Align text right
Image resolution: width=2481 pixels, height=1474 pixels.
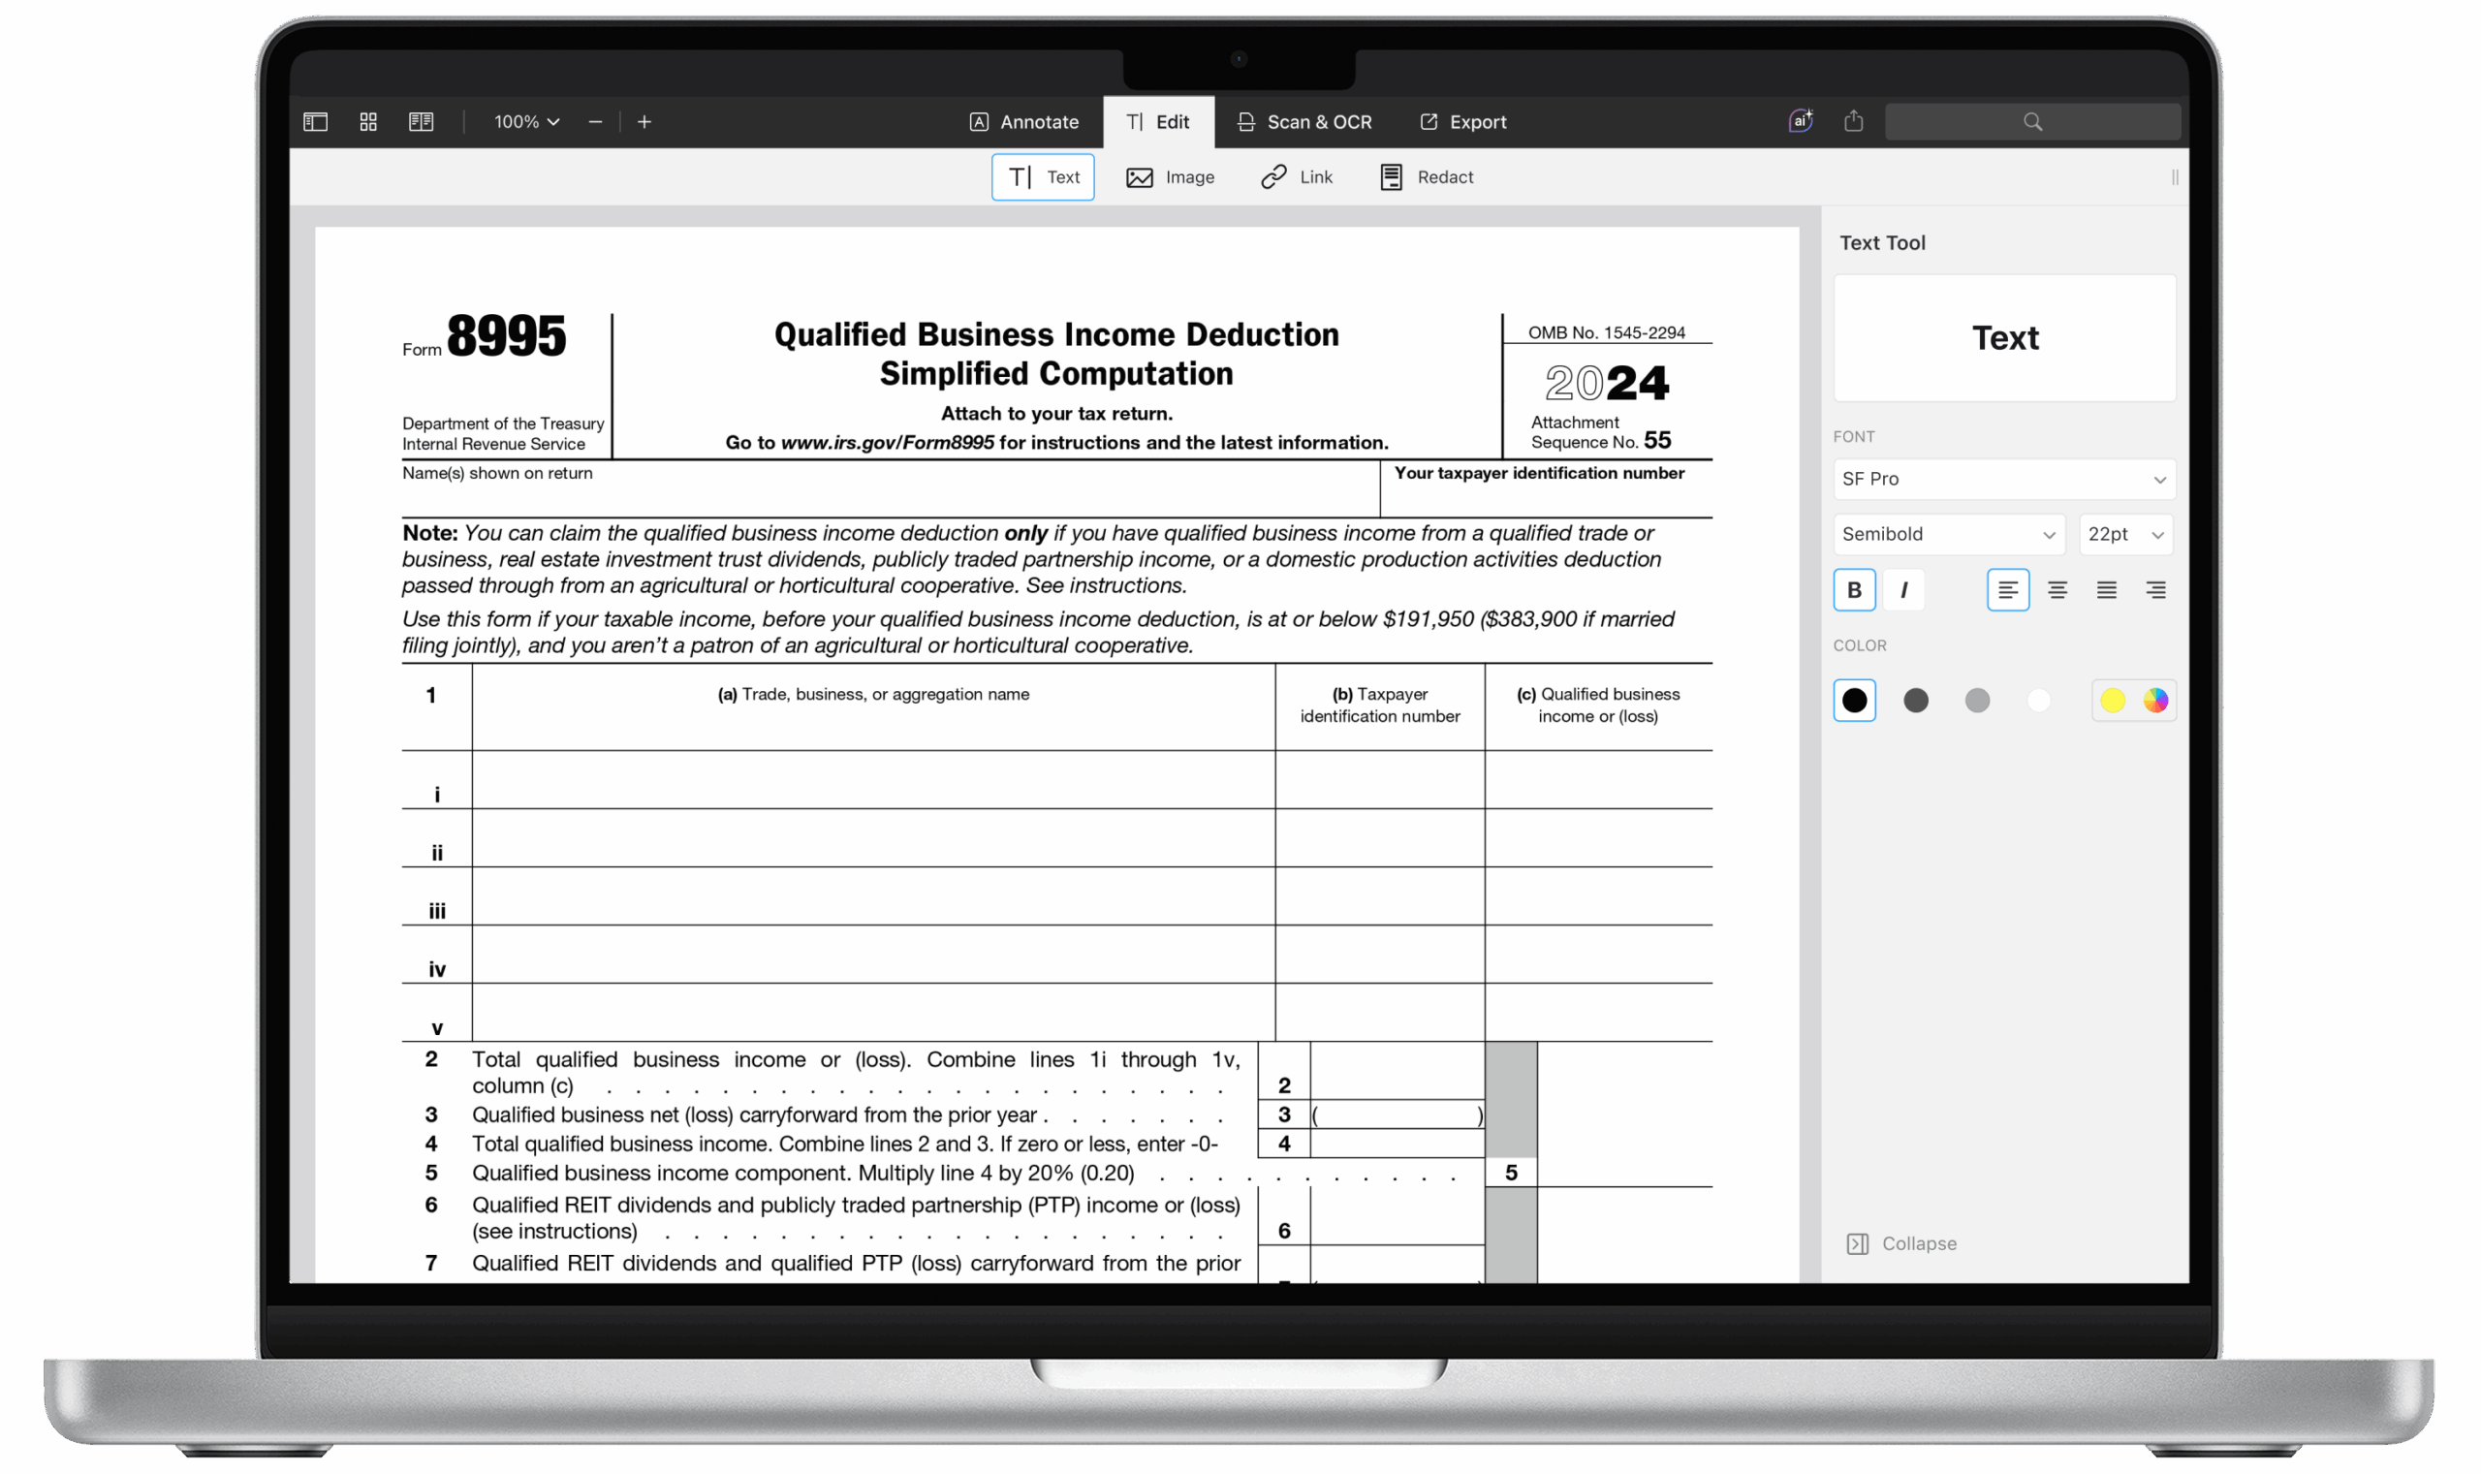point(2154,590)
